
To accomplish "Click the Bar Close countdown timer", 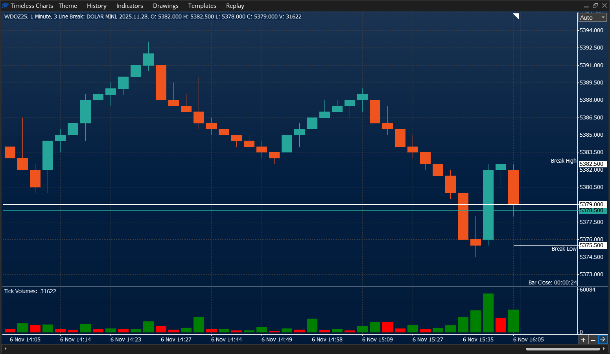I will pos(552,282).
